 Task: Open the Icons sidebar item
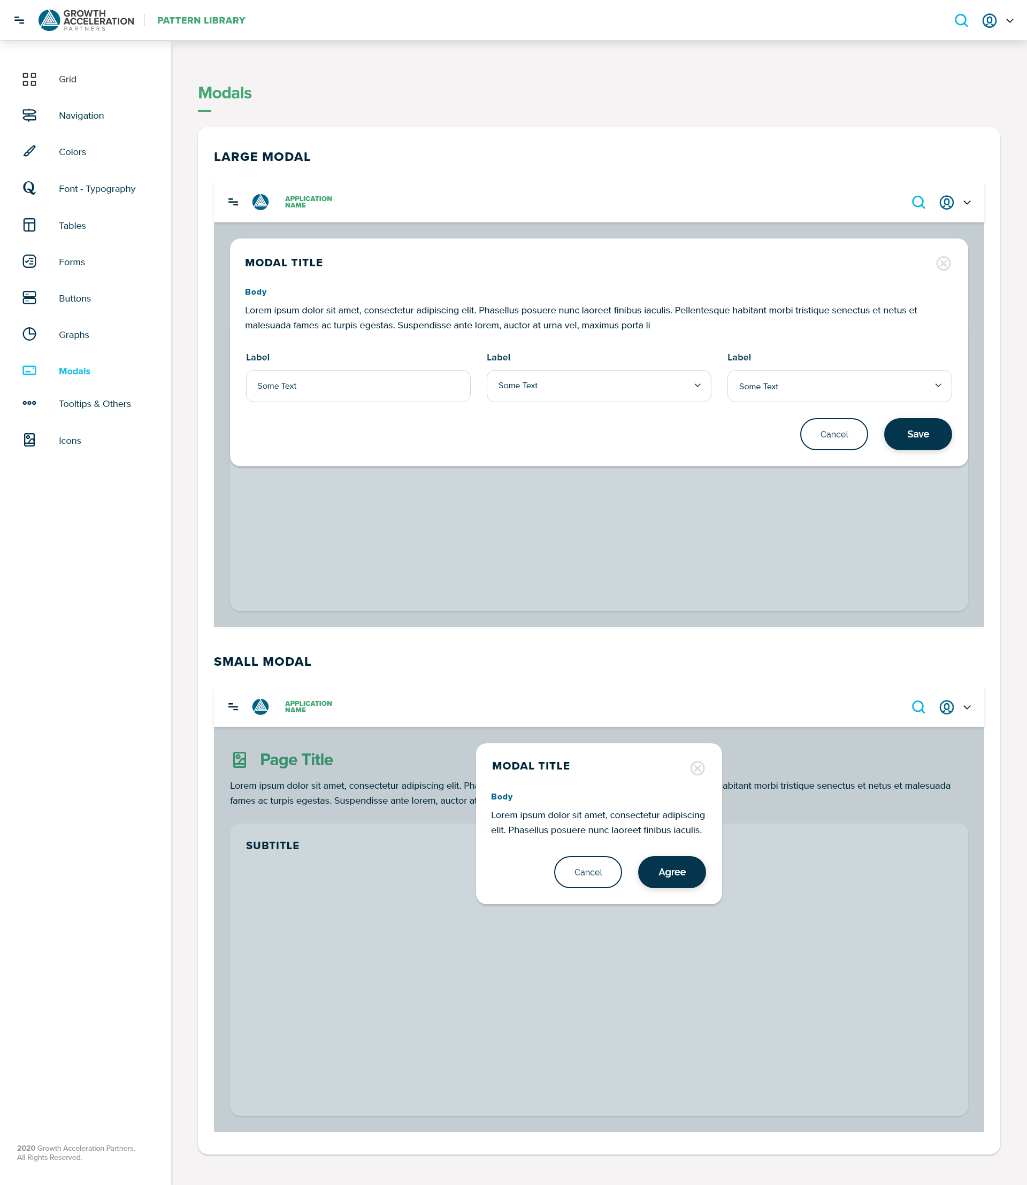pyautogui.click(x=70, y=441)
